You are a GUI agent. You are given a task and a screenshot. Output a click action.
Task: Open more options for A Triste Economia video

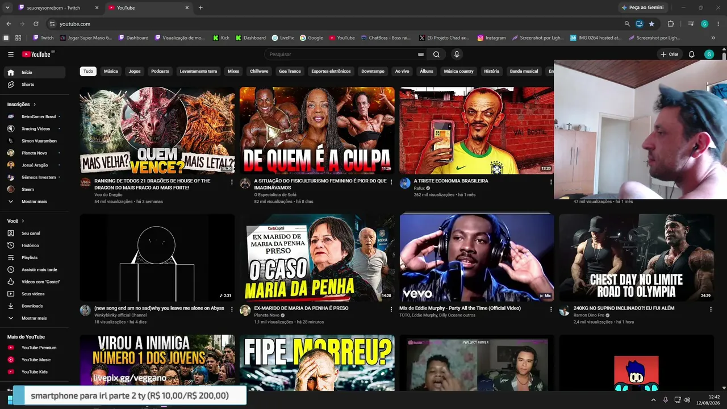pos(551,182)
